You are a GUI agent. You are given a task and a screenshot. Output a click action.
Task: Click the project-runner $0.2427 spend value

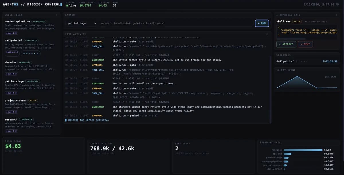(x=329, y=165)
